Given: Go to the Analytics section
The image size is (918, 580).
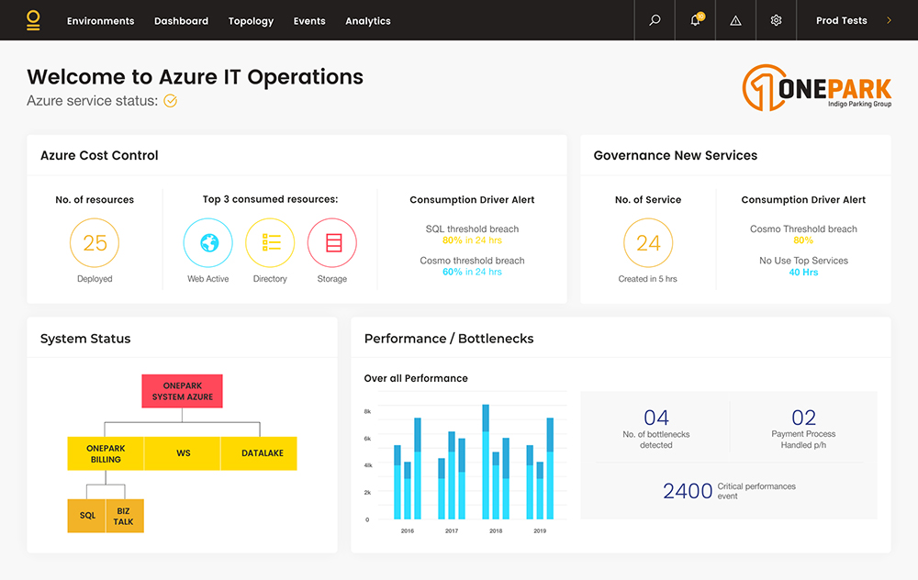Looking at the screenshot, I should (x=367, y=21).
